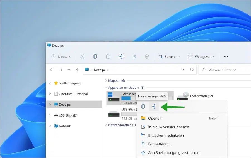This screenshot has width=251, height=158.
Task: Open the Weergeven dropdown
Action: [x=201, y=56]
